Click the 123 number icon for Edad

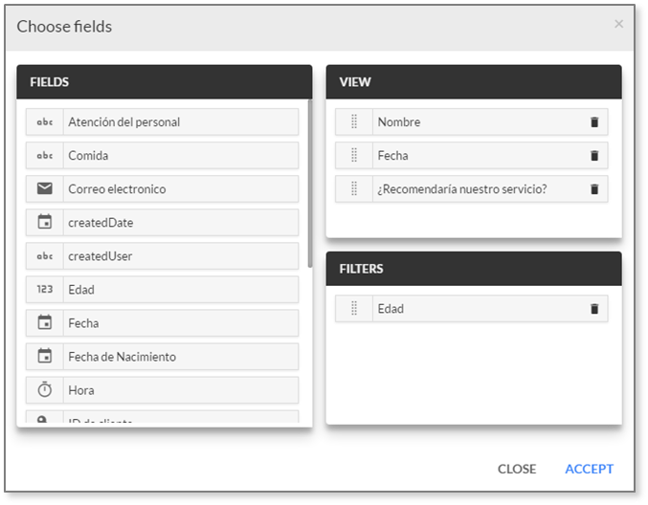[45, 289]
